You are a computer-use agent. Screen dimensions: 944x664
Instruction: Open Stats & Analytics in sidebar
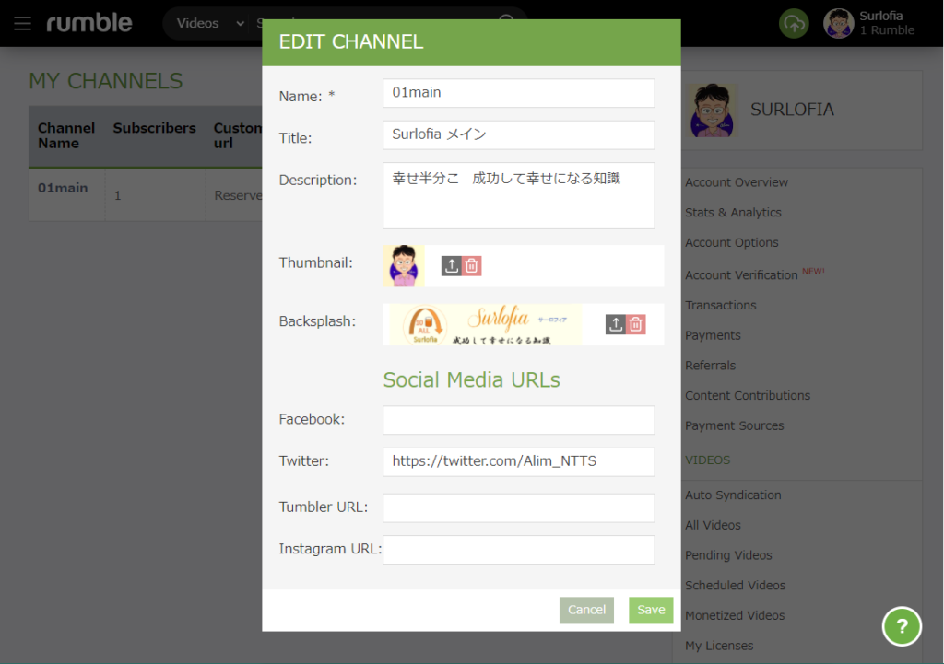pos(733,213)
